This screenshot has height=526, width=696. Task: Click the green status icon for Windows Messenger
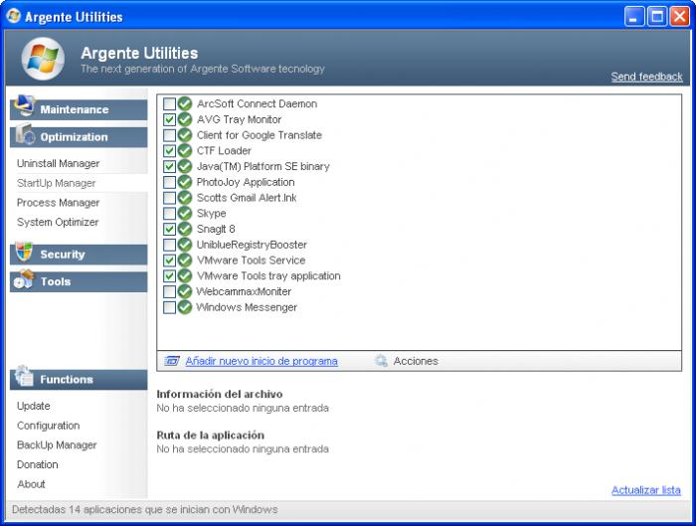(x=185, y=307)
